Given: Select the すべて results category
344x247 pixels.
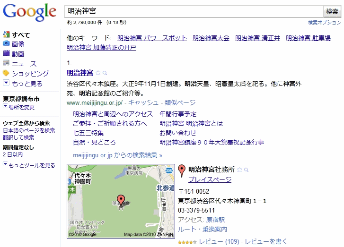Looking at the screenshot, I should point(21,35).
